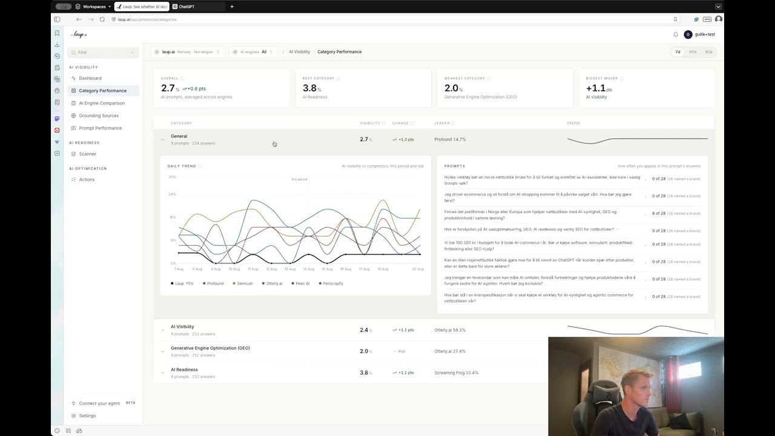Viewport: 775px width, 436px height.
Task: Open the notifications bell
Action: [x=676, y=35]
